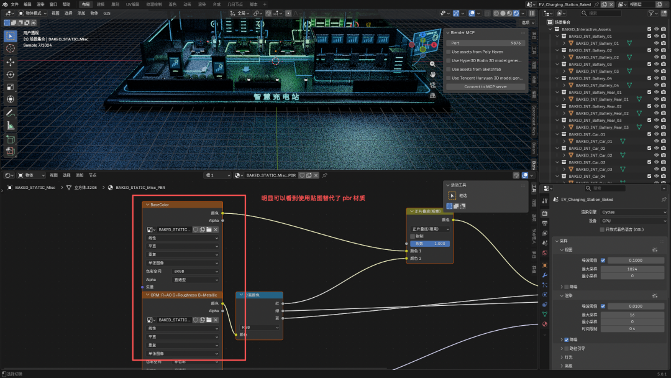671x378 pixels.
Task: Pin the EV_Charging_Station_Baked properties context
Action: tap(664, 200)
